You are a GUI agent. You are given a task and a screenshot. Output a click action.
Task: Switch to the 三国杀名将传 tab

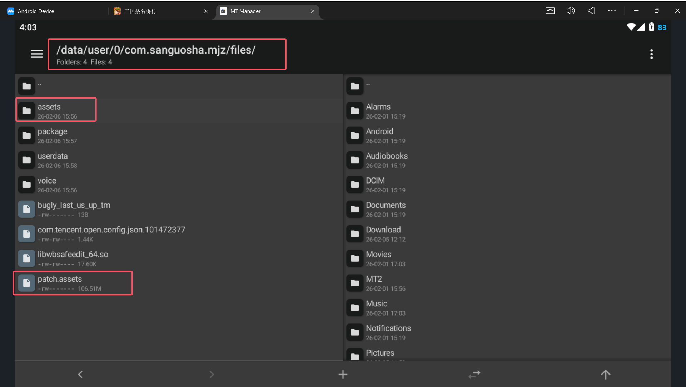point(140,11)
